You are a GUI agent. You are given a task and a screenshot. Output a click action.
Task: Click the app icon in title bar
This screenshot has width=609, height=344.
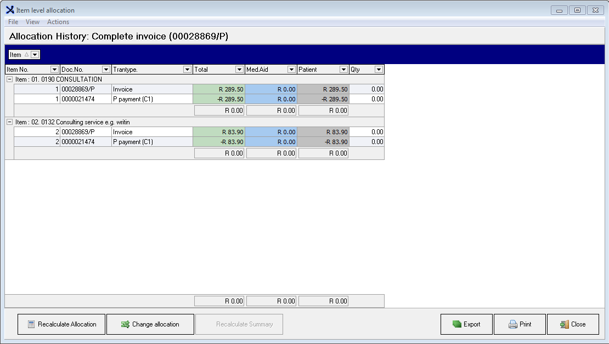coord(10,10)
